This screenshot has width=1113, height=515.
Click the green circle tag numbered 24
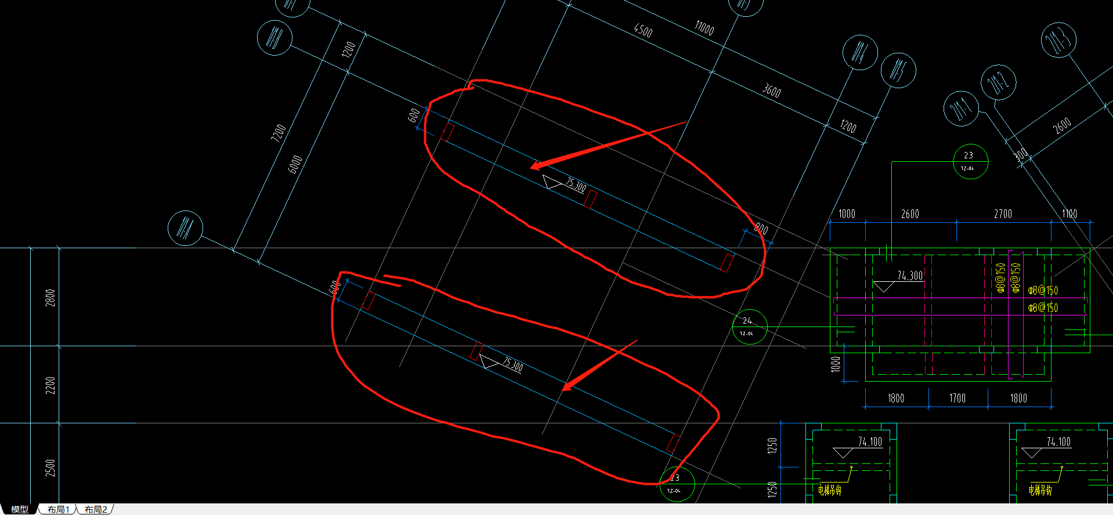click(750, 327)
